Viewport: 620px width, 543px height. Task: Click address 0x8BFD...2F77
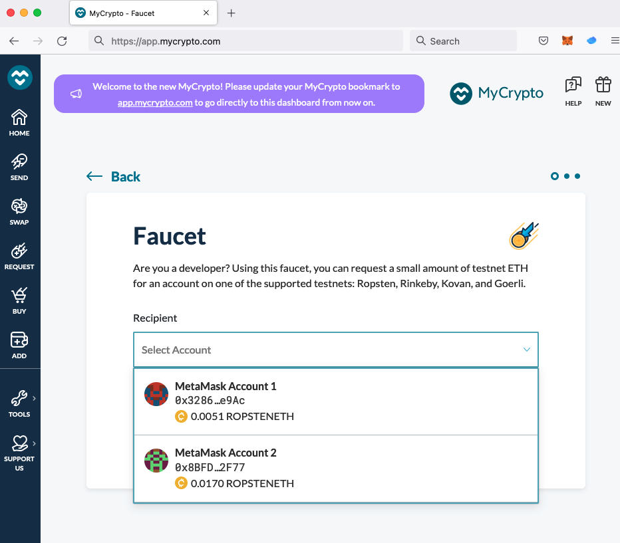210,468
